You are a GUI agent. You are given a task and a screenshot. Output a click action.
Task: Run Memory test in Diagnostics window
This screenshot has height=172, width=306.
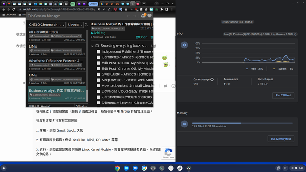tap(281, 139)
